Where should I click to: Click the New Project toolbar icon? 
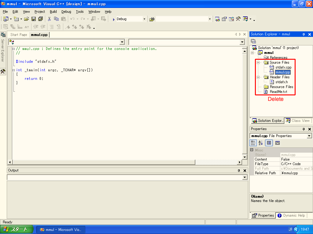point(6,19)
